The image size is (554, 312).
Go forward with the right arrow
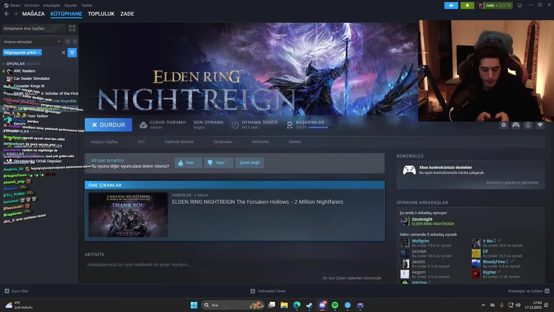[16, 14]
